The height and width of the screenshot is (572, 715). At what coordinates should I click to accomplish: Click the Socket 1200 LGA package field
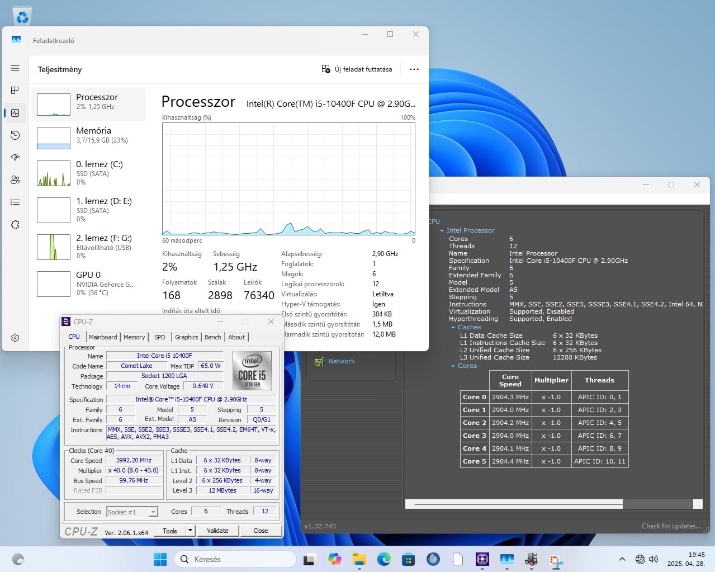coord(164,376)
